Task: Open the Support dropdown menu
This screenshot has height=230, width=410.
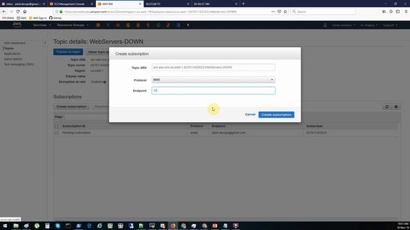Action: click(390, 26)
